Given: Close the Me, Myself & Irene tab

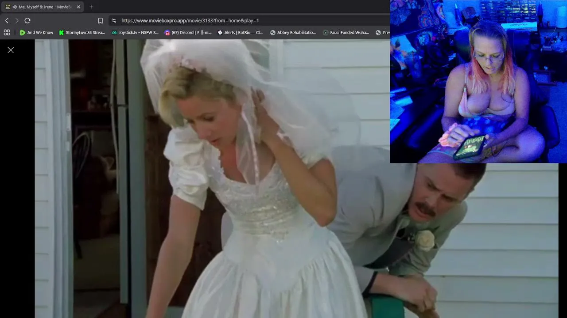Looking at the screenshot, I should coord(78,7).
